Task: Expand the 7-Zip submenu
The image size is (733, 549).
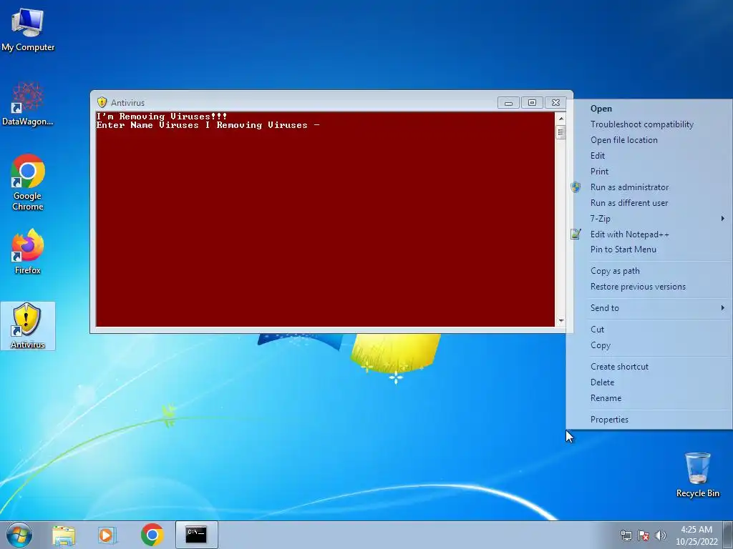Action: [649, 219]
